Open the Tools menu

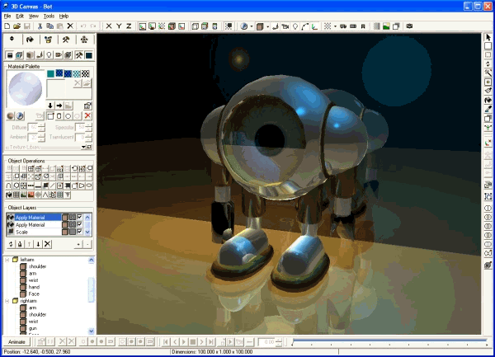[x=49, y=16]
